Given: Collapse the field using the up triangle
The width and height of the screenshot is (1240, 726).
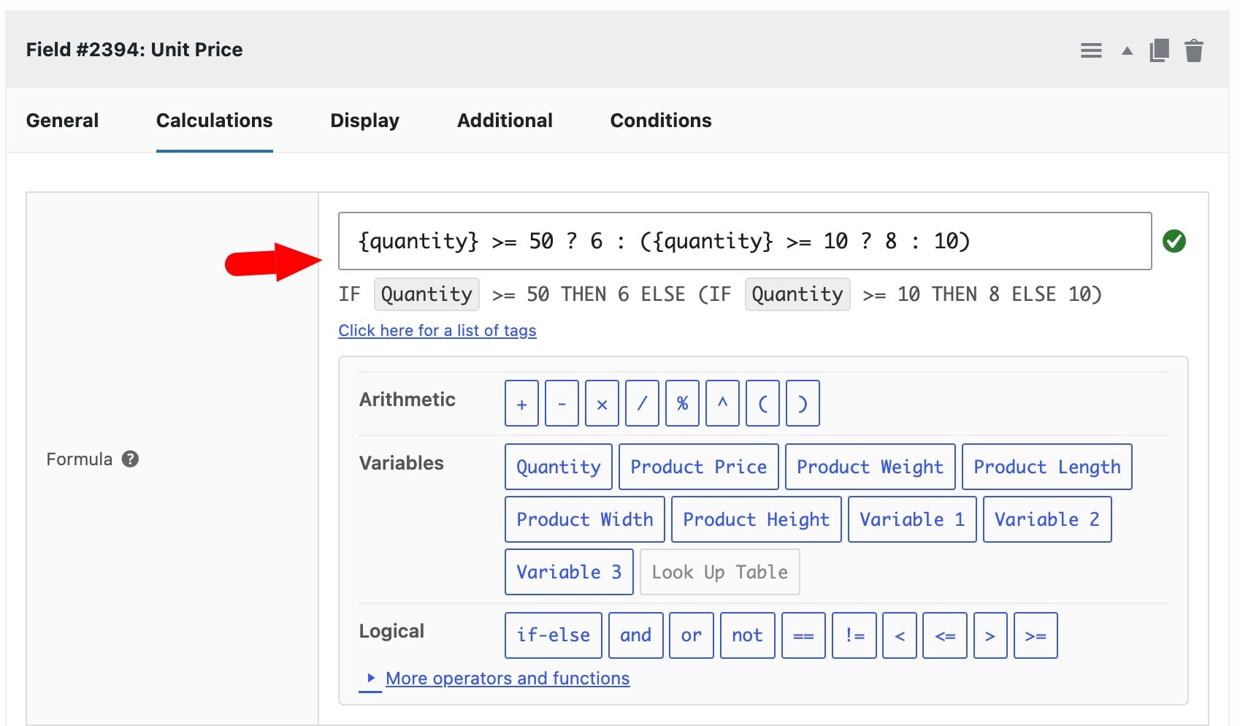Looking at the screenshot, I should pyautogui.click(x=1127, y=50).
